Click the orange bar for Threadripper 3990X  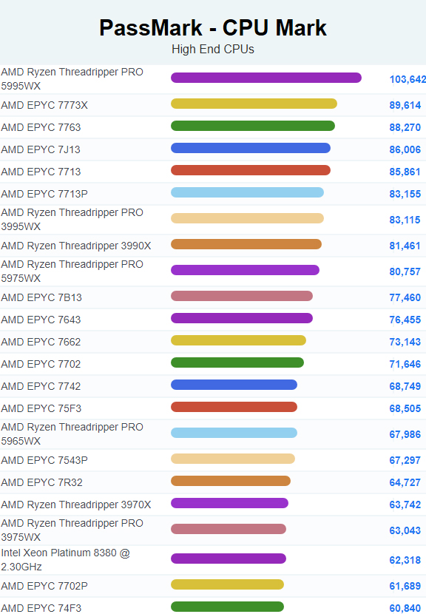pyautogui.click(x=246, y=244)
